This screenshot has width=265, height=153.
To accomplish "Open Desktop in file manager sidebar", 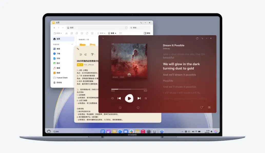I will tap(57, 49).
